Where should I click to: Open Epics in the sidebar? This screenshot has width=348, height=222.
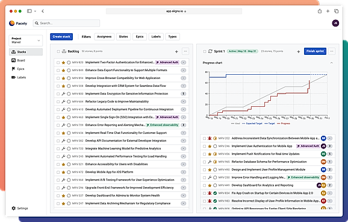26,69
